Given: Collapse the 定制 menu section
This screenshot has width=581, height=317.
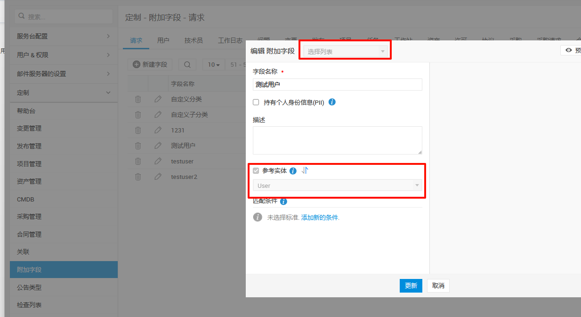Looking at the screenshot, I should pyautogui.click(x=64, y=93).
